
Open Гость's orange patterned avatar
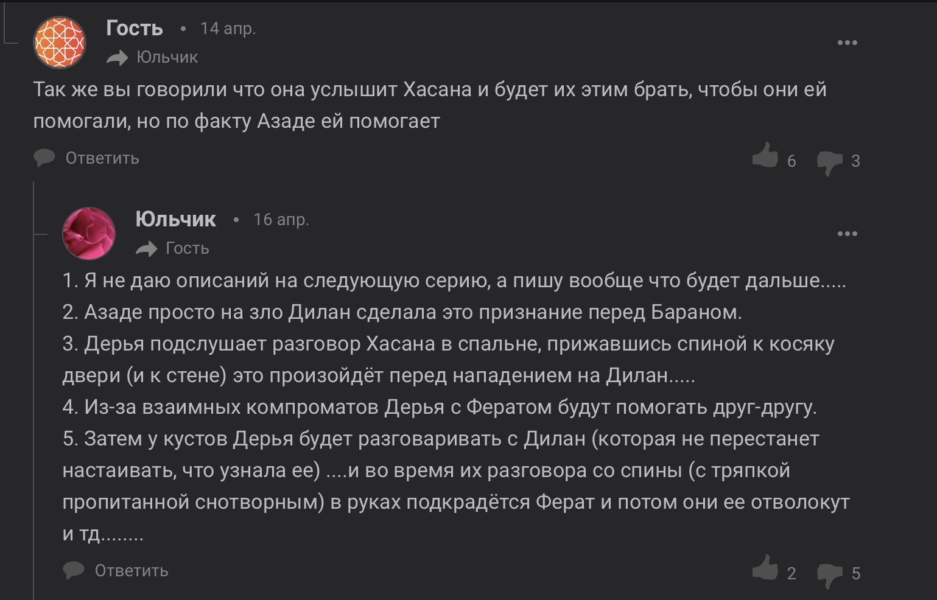click(x=60, y=43)
